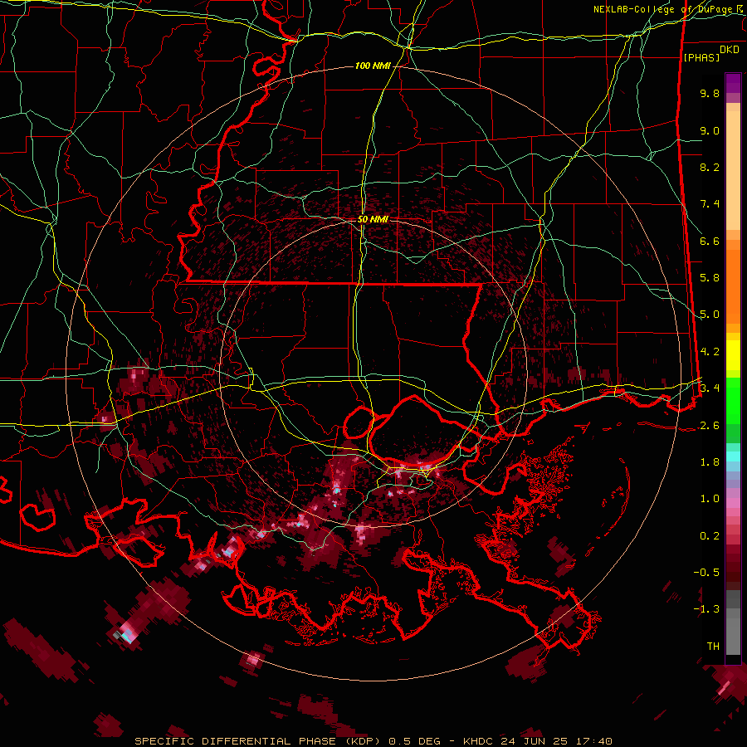The height and width of the screenshot is (747, 747).
Task: Click the [PHAS] units label
Action: (x=701, y=57)
